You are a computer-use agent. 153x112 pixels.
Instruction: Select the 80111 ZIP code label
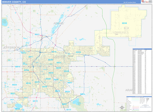pyautogui.click(x=69, y=110)
